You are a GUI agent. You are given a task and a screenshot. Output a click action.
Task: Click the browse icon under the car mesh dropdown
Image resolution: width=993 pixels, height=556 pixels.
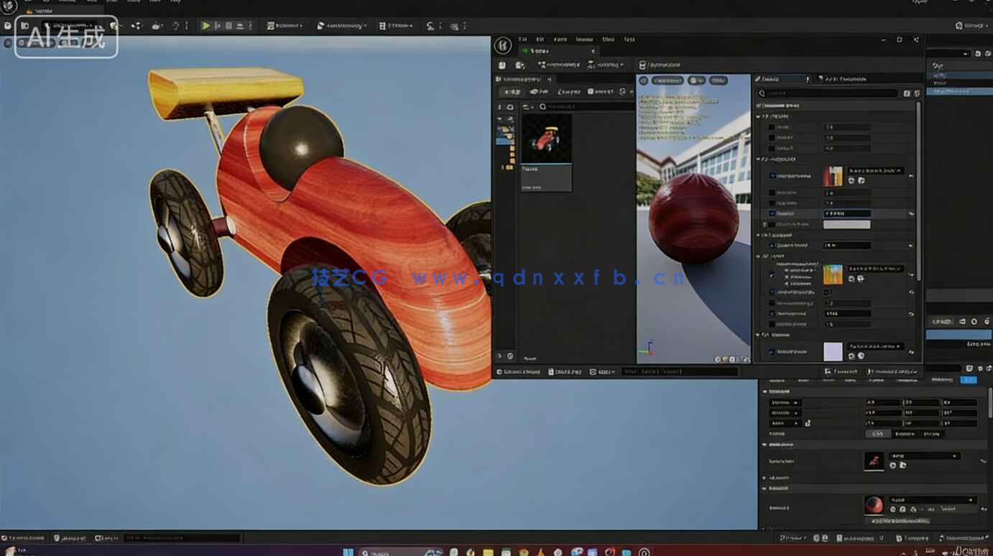[x=902, y=465]
